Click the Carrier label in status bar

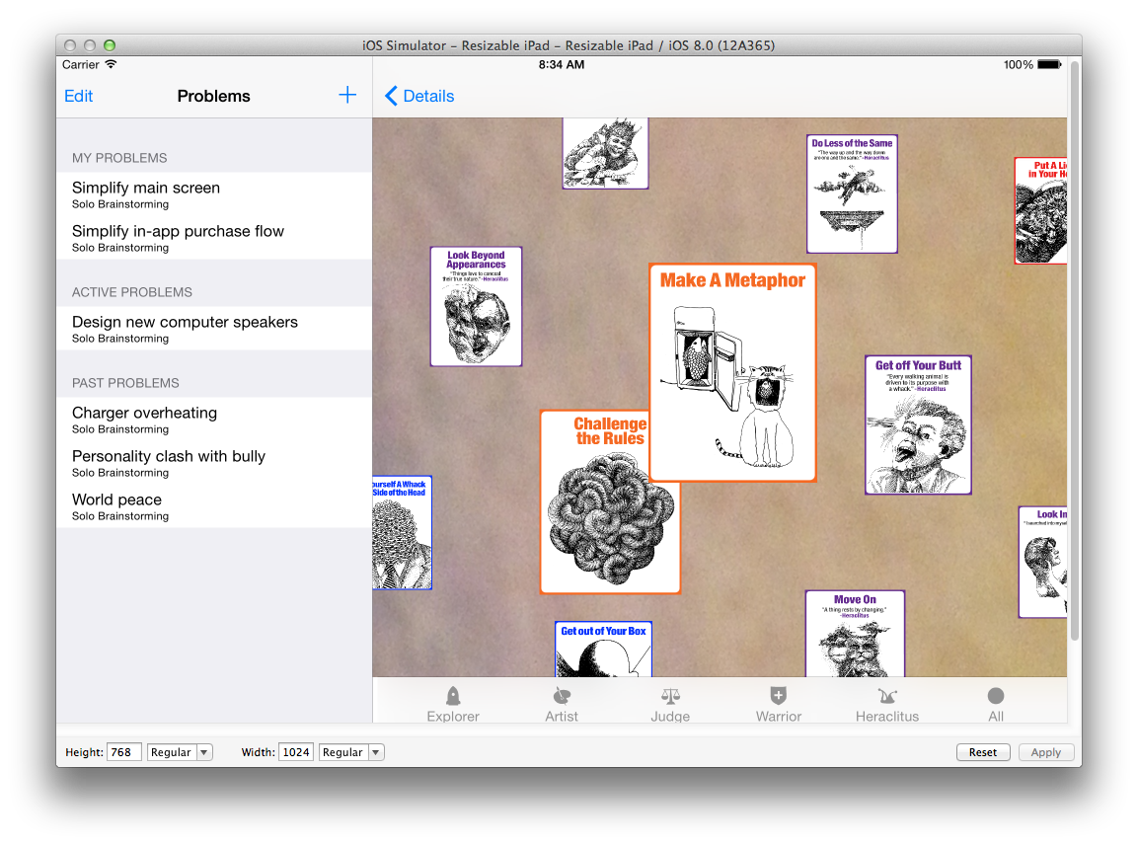coord(81,64)
